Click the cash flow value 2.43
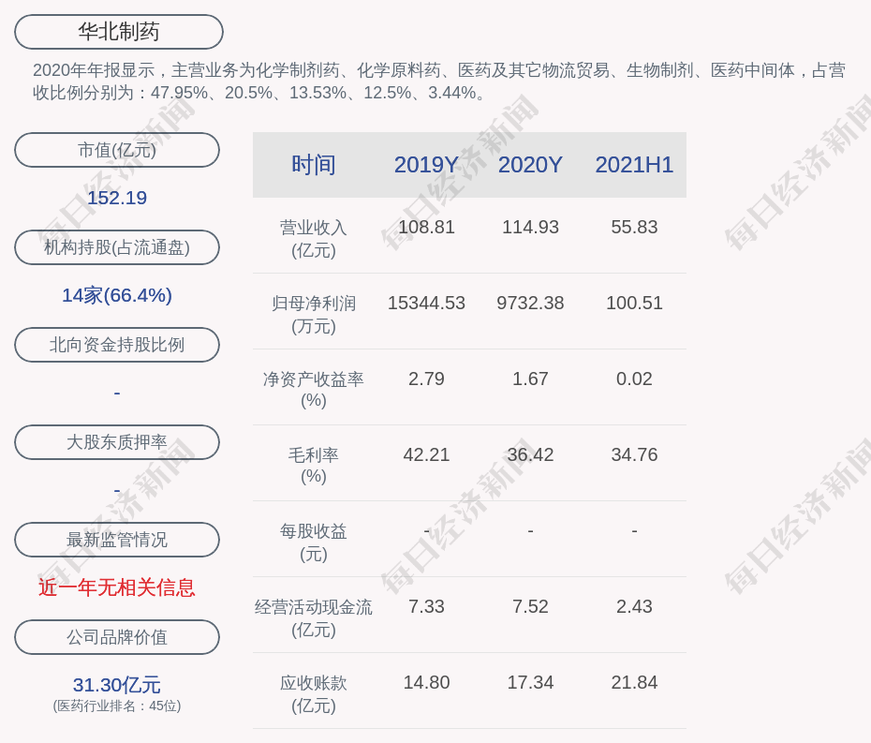871x743 pixels. coord(634,606)
